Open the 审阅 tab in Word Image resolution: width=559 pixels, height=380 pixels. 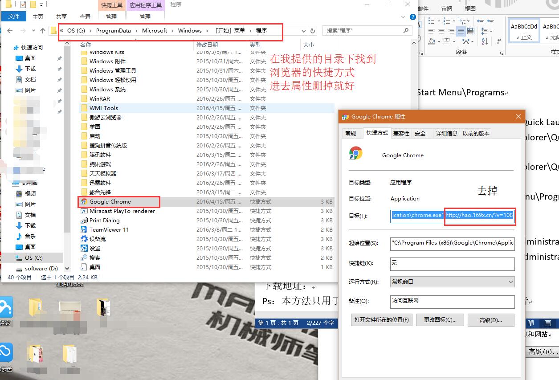click(447, 8)
